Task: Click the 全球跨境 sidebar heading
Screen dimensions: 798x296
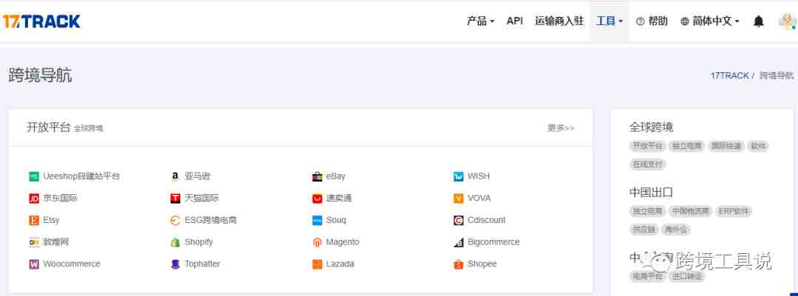Action: coord(651,127)
